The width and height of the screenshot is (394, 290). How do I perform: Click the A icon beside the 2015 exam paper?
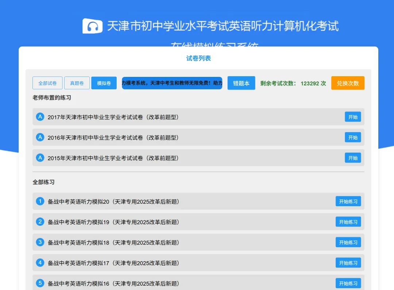tap(40, 158)
